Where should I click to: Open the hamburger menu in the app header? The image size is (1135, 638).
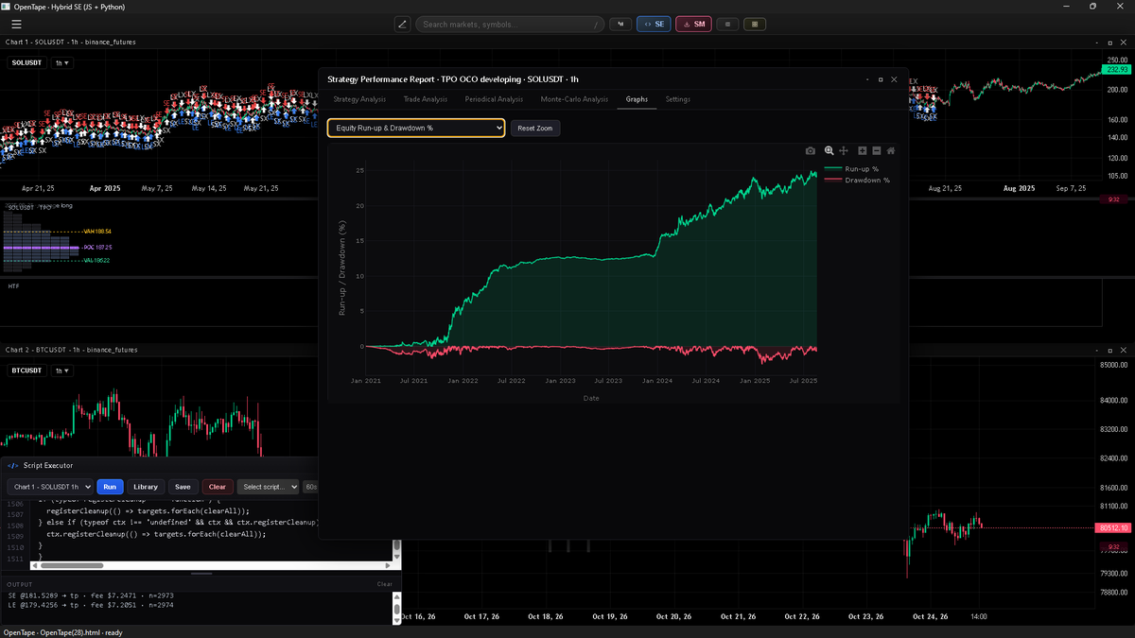click(x=16, y=24)
